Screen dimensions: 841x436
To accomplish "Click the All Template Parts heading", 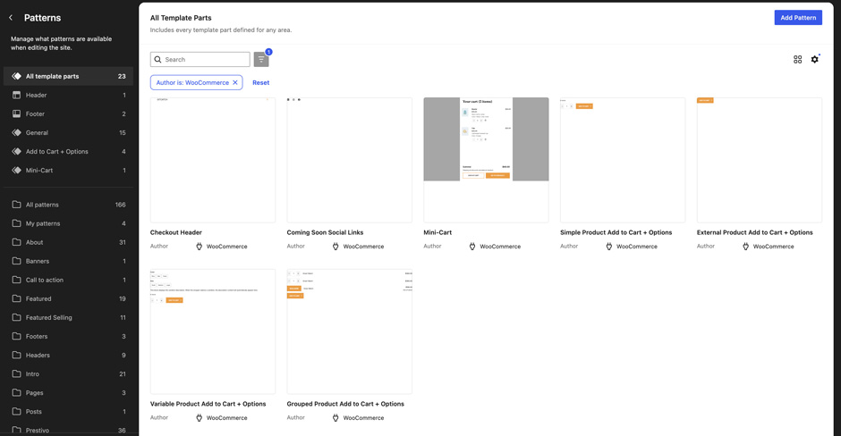I will tap(181, 18).
